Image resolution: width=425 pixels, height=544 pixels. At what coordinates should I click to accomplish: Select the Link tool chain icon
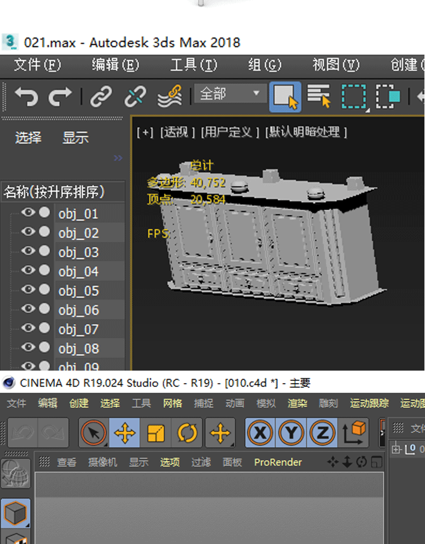point(101,96)
